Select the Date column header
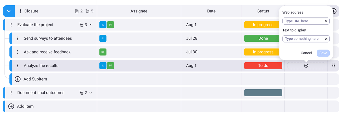This screenshot has width=339, height=116. (x=211, y=11)
